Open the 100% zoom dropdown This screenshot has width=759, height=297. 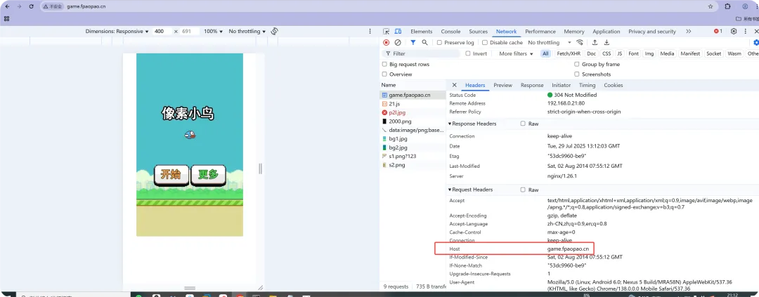tap(214, 32)
